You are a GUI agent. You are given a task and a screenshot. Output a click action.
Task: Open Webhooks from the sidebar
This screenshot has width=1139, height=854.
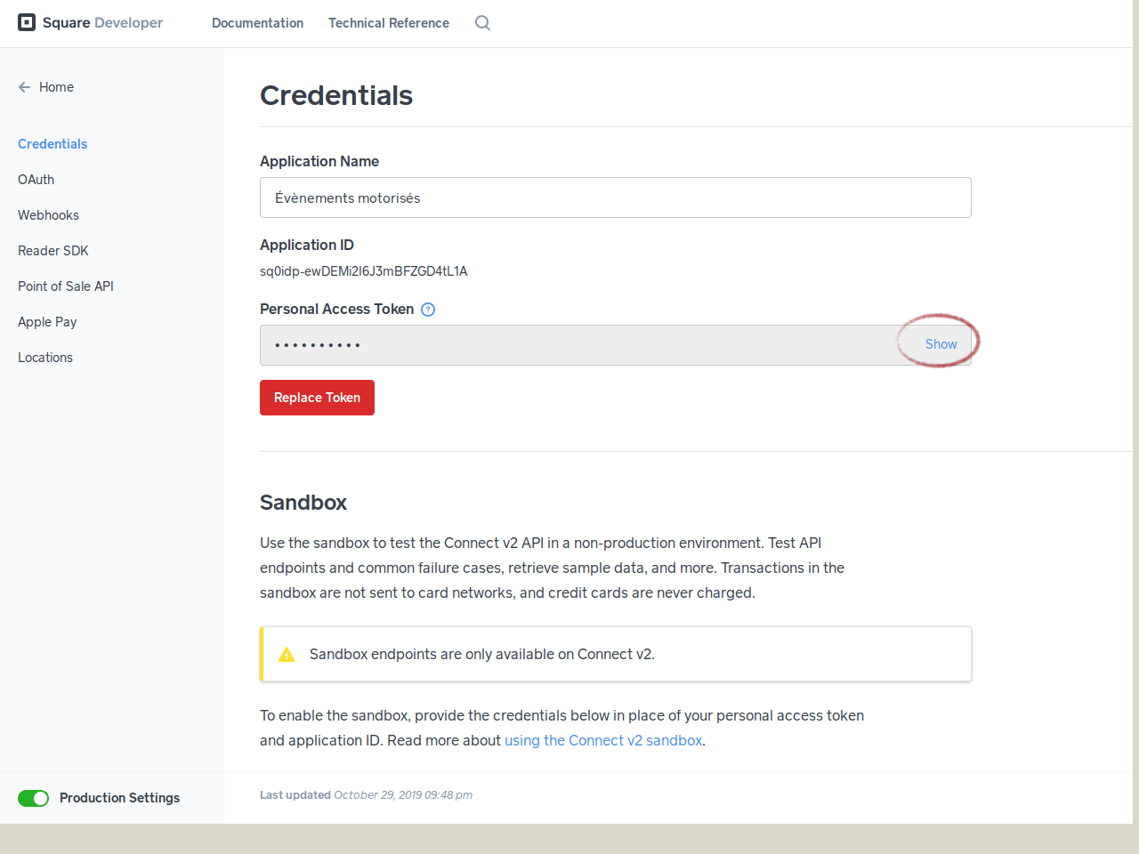(48, 215)
